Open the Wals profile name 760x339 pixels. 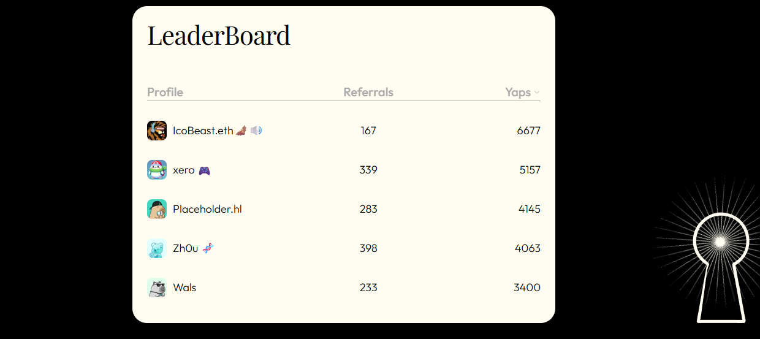[184, 288]
